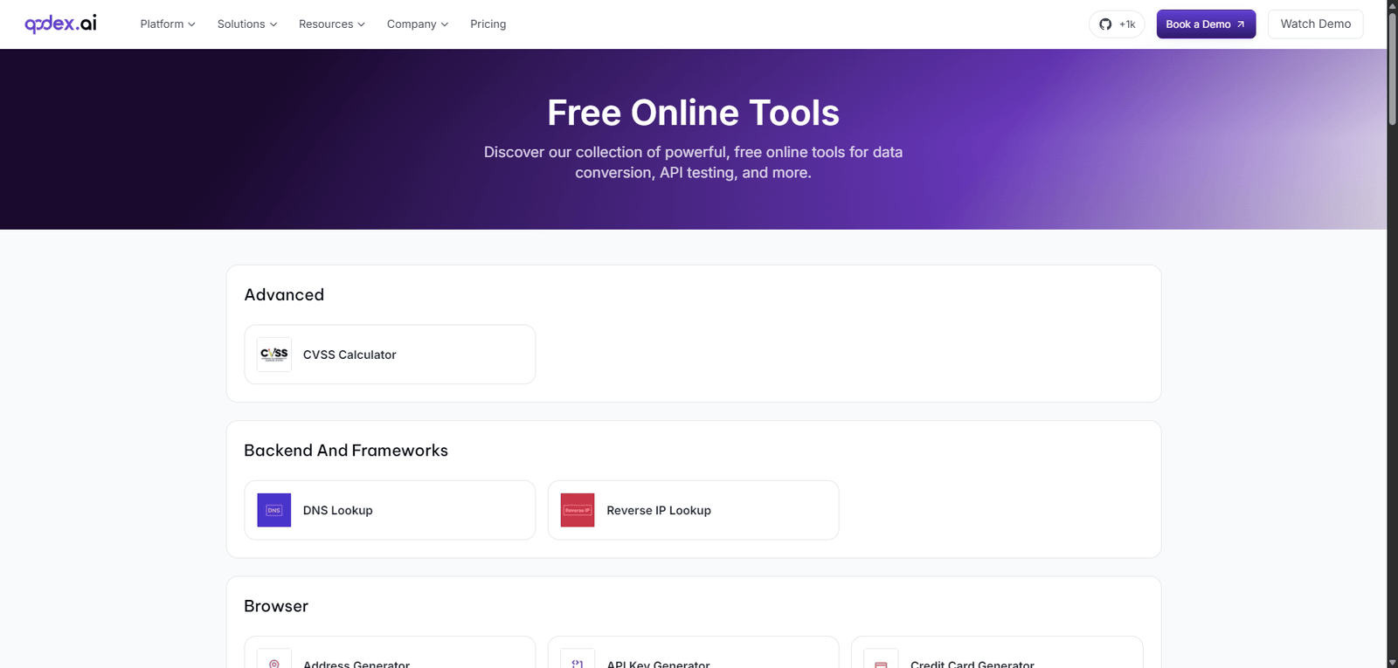Expand the Platform dropdown menu
Image resolution: width=1398 pixels, height=668 pixels.
click(168, 24)
